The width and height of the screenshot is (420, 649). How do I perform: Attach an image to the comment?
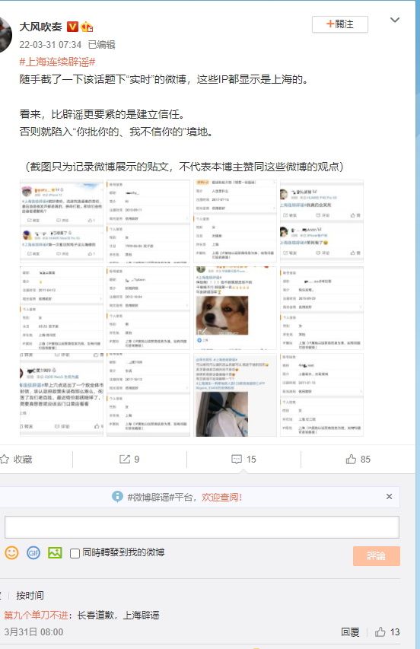(55, 553)
